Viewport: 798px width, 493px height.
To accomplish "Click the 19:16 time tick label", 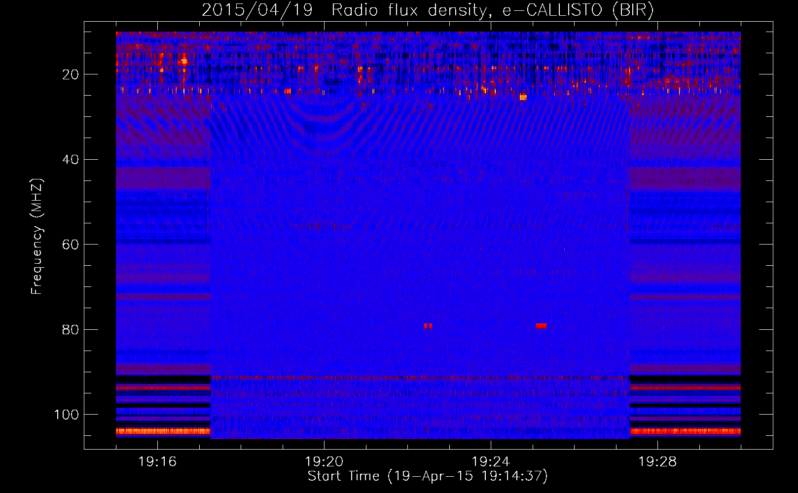I will (157, 462).
